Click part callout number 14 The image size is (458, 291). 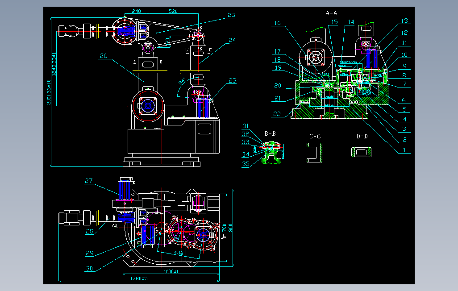351,22
